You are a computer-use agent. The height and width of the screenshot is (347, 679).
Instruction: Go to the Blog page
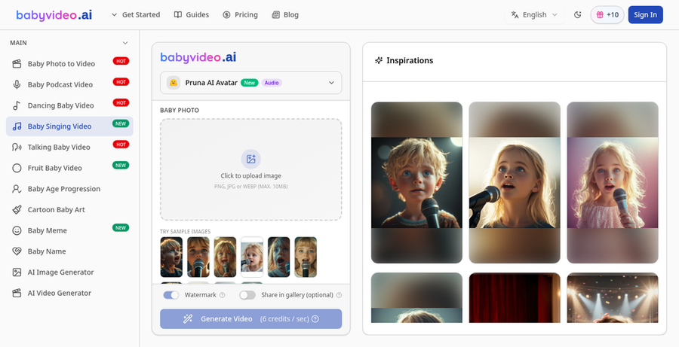(285, 15)
